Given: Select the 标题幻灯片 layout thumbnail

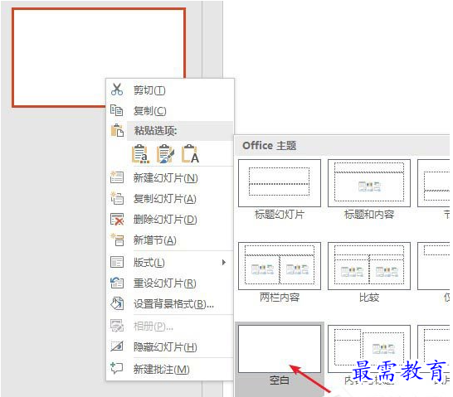Looking at the screenshot, I should pyautogui.click(x=280, y=183).
